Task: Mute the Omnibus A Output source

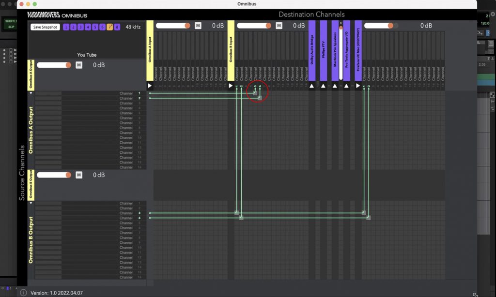Action: point(79,65)
